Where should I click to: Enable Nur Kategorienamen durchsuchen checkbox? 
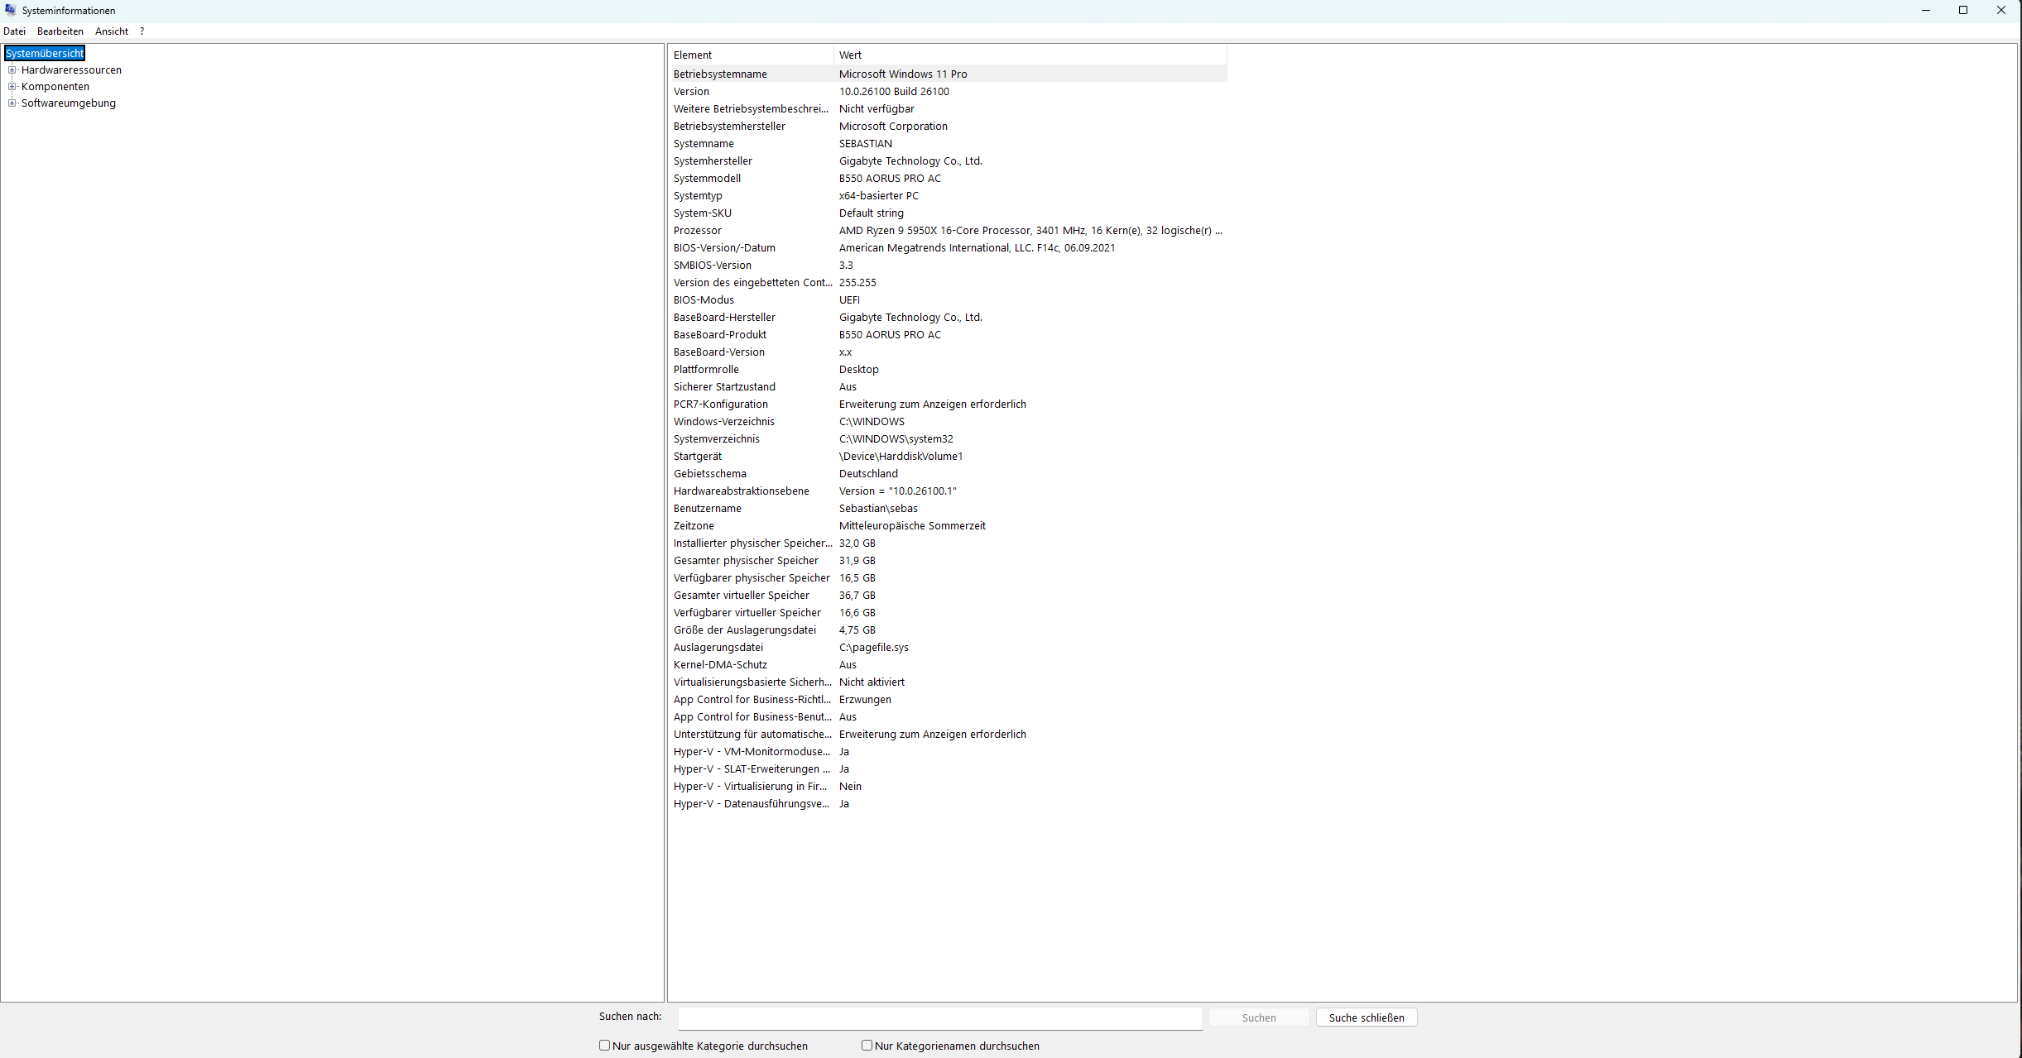tap(867, 1046)
